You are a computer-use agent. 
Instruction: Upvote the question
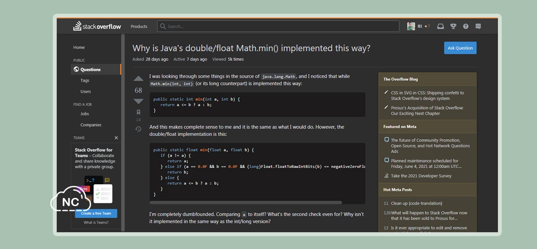click(x=138, y=79)
